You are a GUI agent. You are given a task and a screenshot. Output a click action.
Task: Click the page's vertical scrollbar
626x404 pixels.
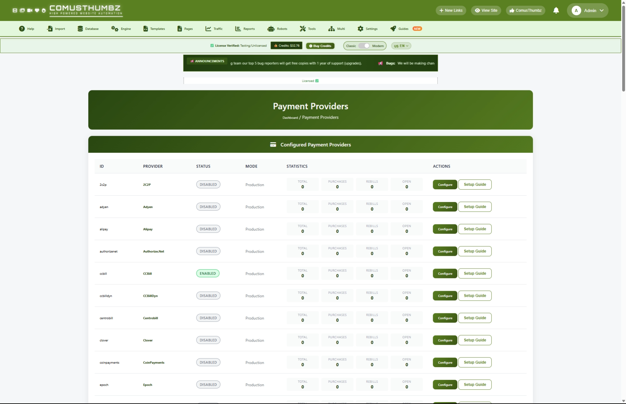pyautogui.click(x=623, y=48)
